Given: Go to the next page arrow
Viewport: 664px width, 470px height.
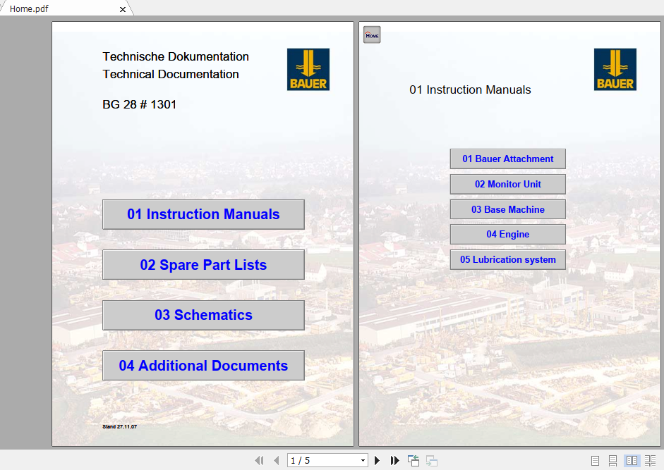Looking at the screenshot, I should point(377,460).
